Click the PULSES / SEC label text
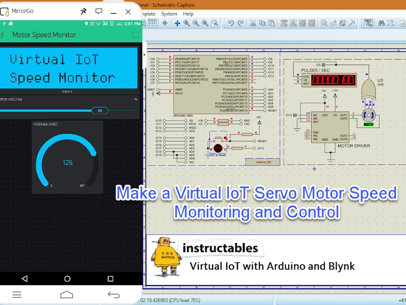Screen dimensions: 406x305 (x=315, y=70)
